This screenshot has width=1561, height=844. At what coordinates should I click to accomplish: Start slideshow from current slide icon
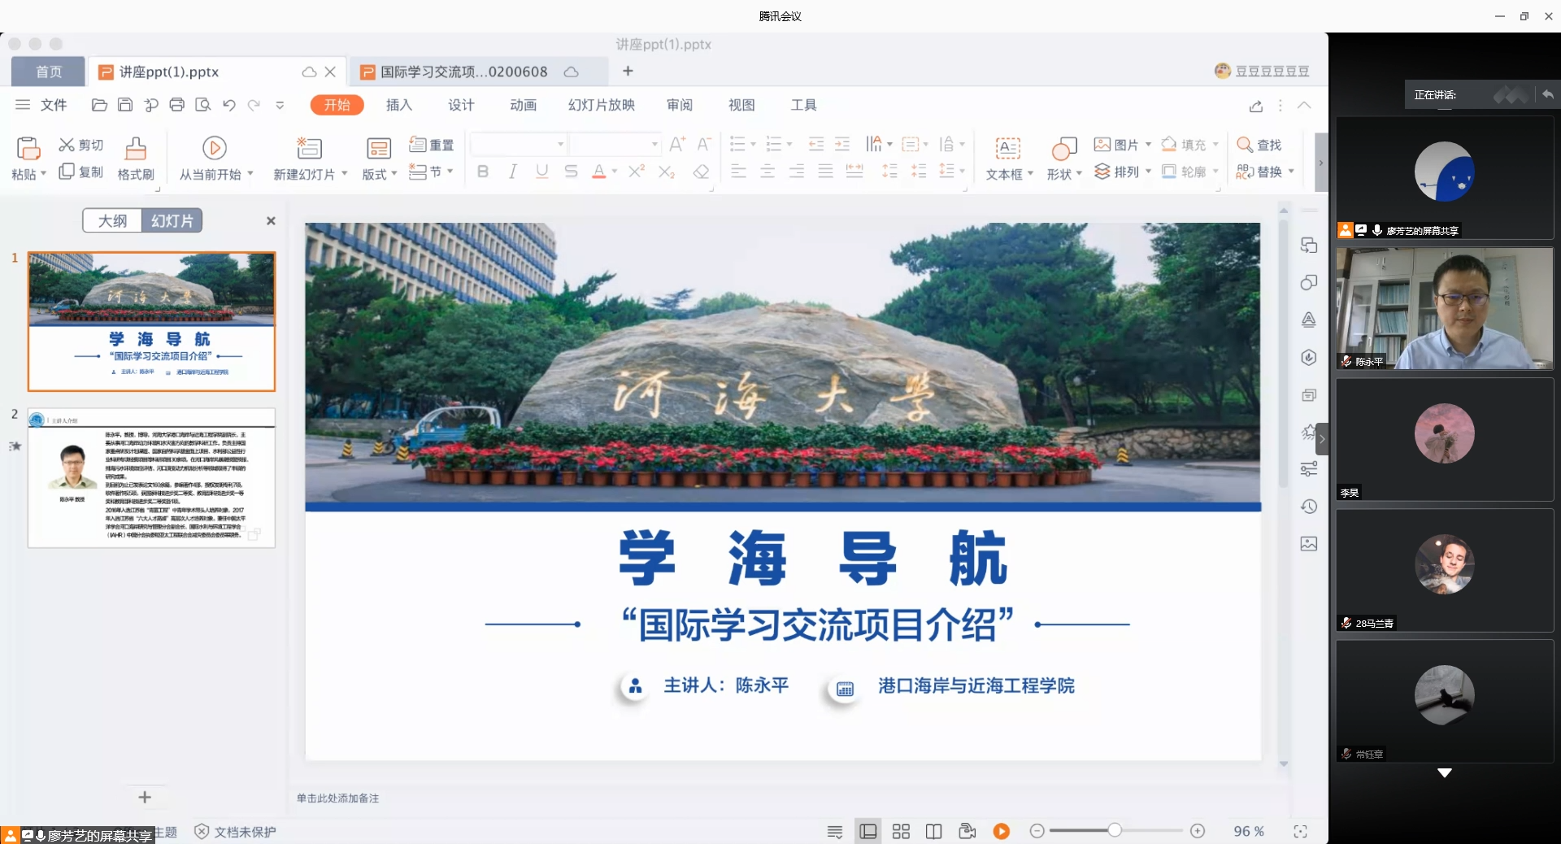214,148
